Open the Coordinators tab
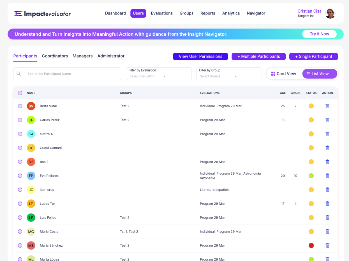 pos(55,56)
